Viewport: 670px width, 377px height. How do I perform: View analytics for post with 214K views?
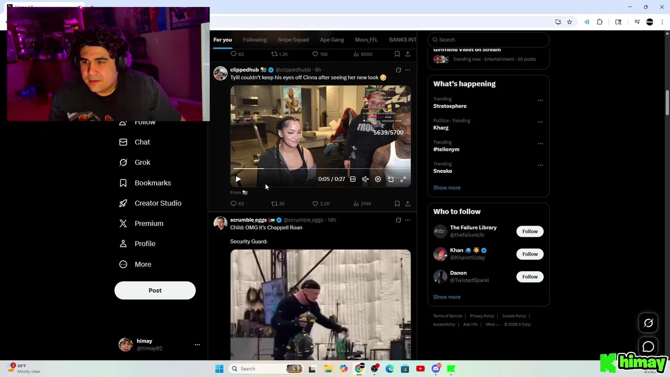[x=362, y=204]
